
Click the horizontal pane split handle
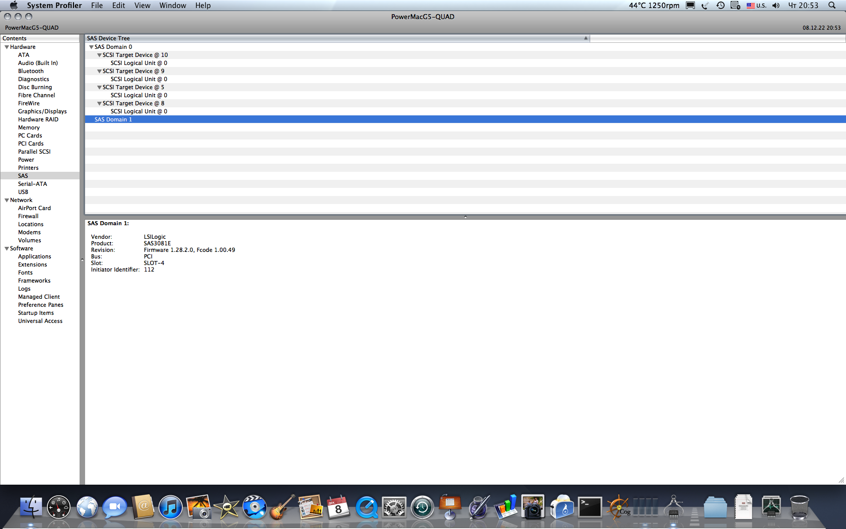(x=465, y=217)
